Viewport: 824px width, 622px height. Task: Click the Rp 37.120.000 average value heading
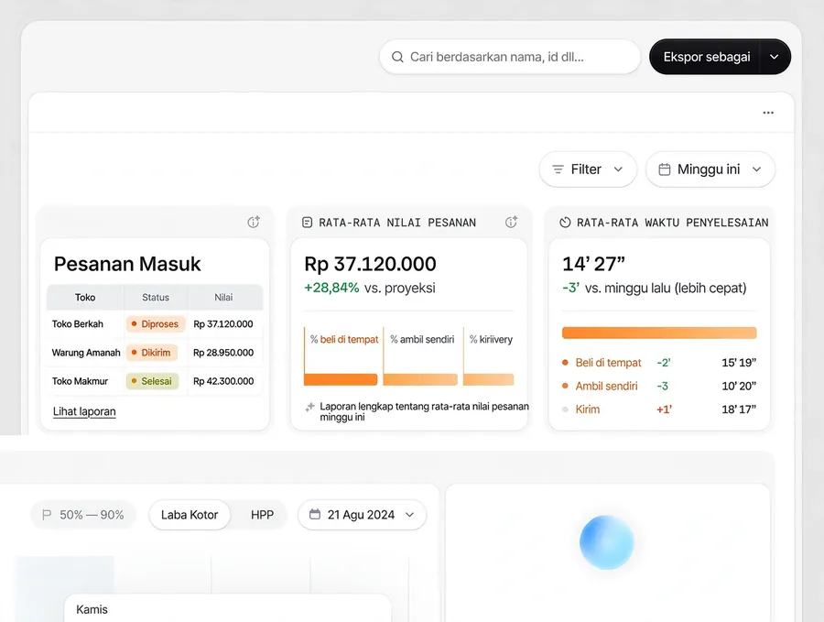coord(370,264)
